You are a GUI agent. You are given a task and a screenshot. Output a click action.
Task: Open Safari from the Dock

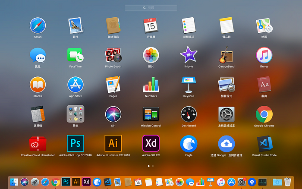pos(45,182)
